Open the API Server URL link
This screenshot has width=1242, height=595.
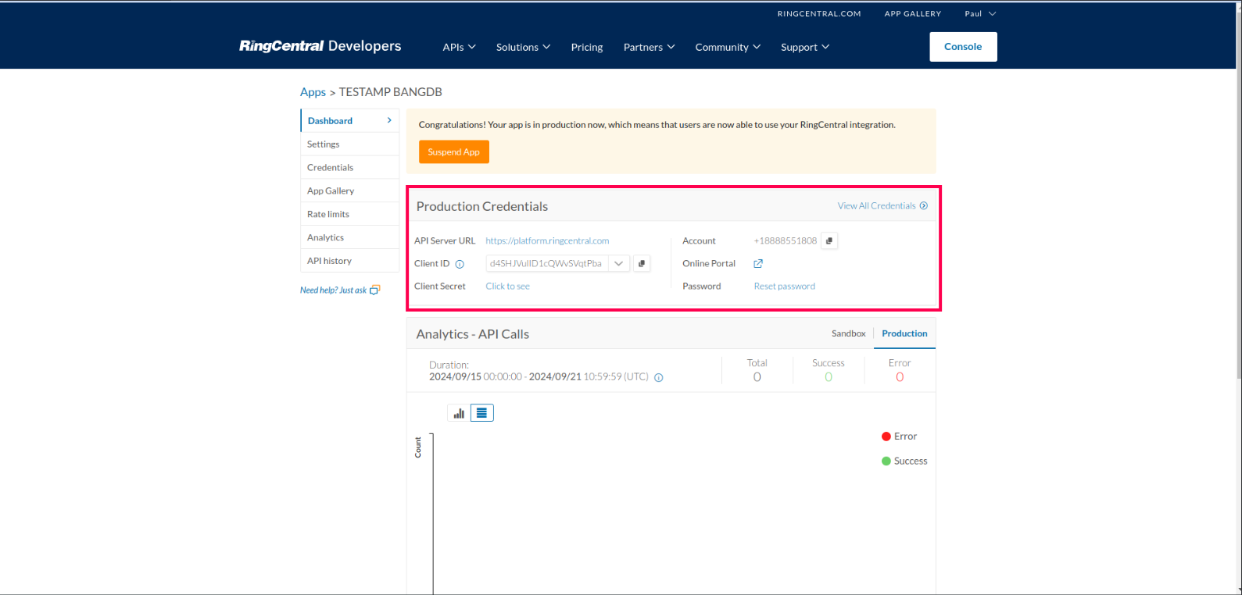point(547,241)
